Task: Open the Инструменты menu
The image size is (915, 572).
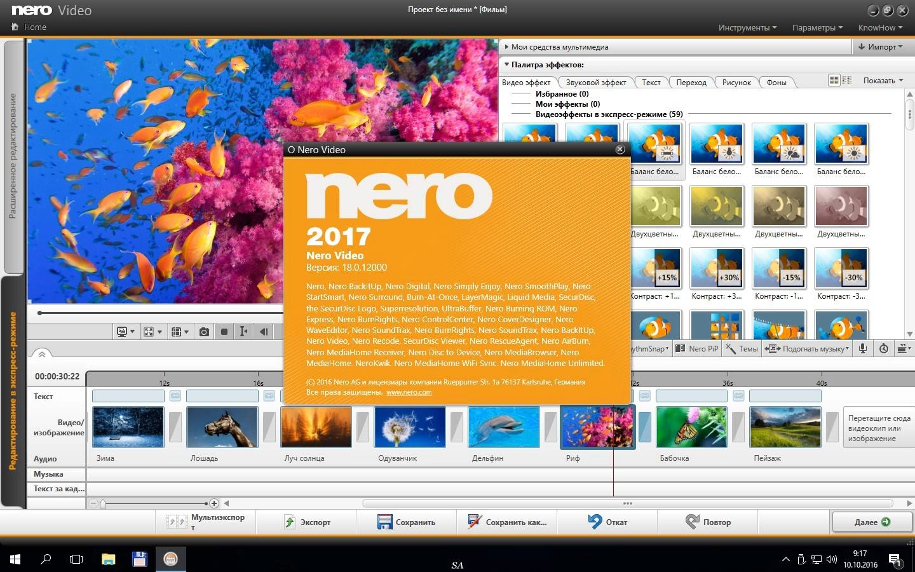Action: (x=748, y=27)
